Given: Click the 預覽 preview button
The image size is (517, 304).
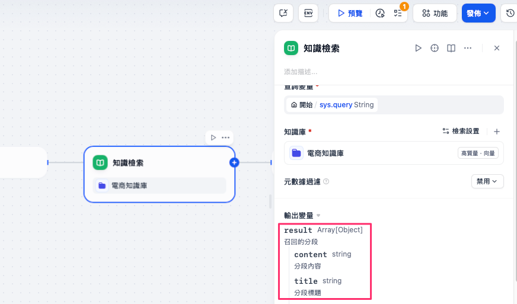Looking at the screenshot, I should pyautogui.click(x=350, y=13).
